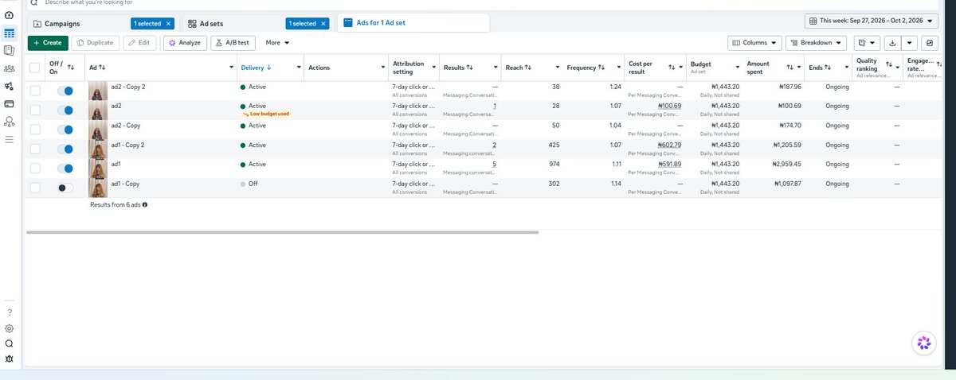The height and width of the screenshot is (380, 956).
Task: Open the Audiences people icon in sidebar
Action: click(x=9, y=69)
